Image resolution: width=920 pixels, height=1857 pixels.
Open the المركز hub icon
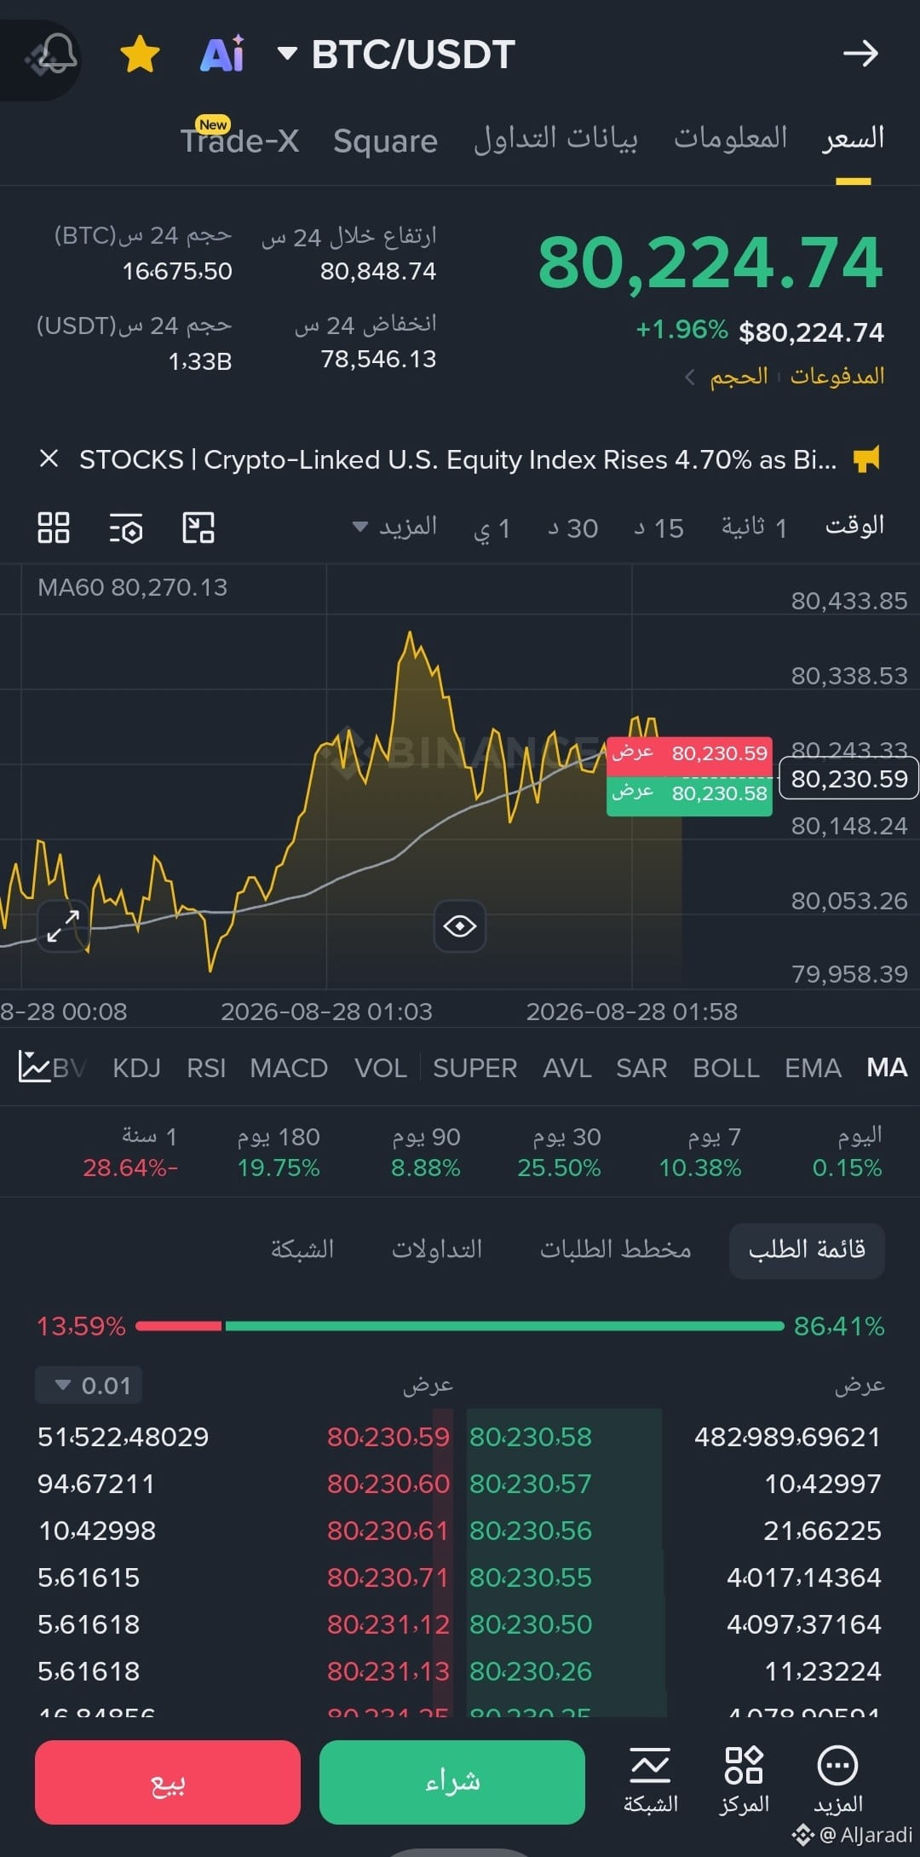[744, 1780]
